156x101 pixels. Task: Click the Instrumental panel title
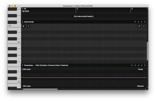(29, 22)
